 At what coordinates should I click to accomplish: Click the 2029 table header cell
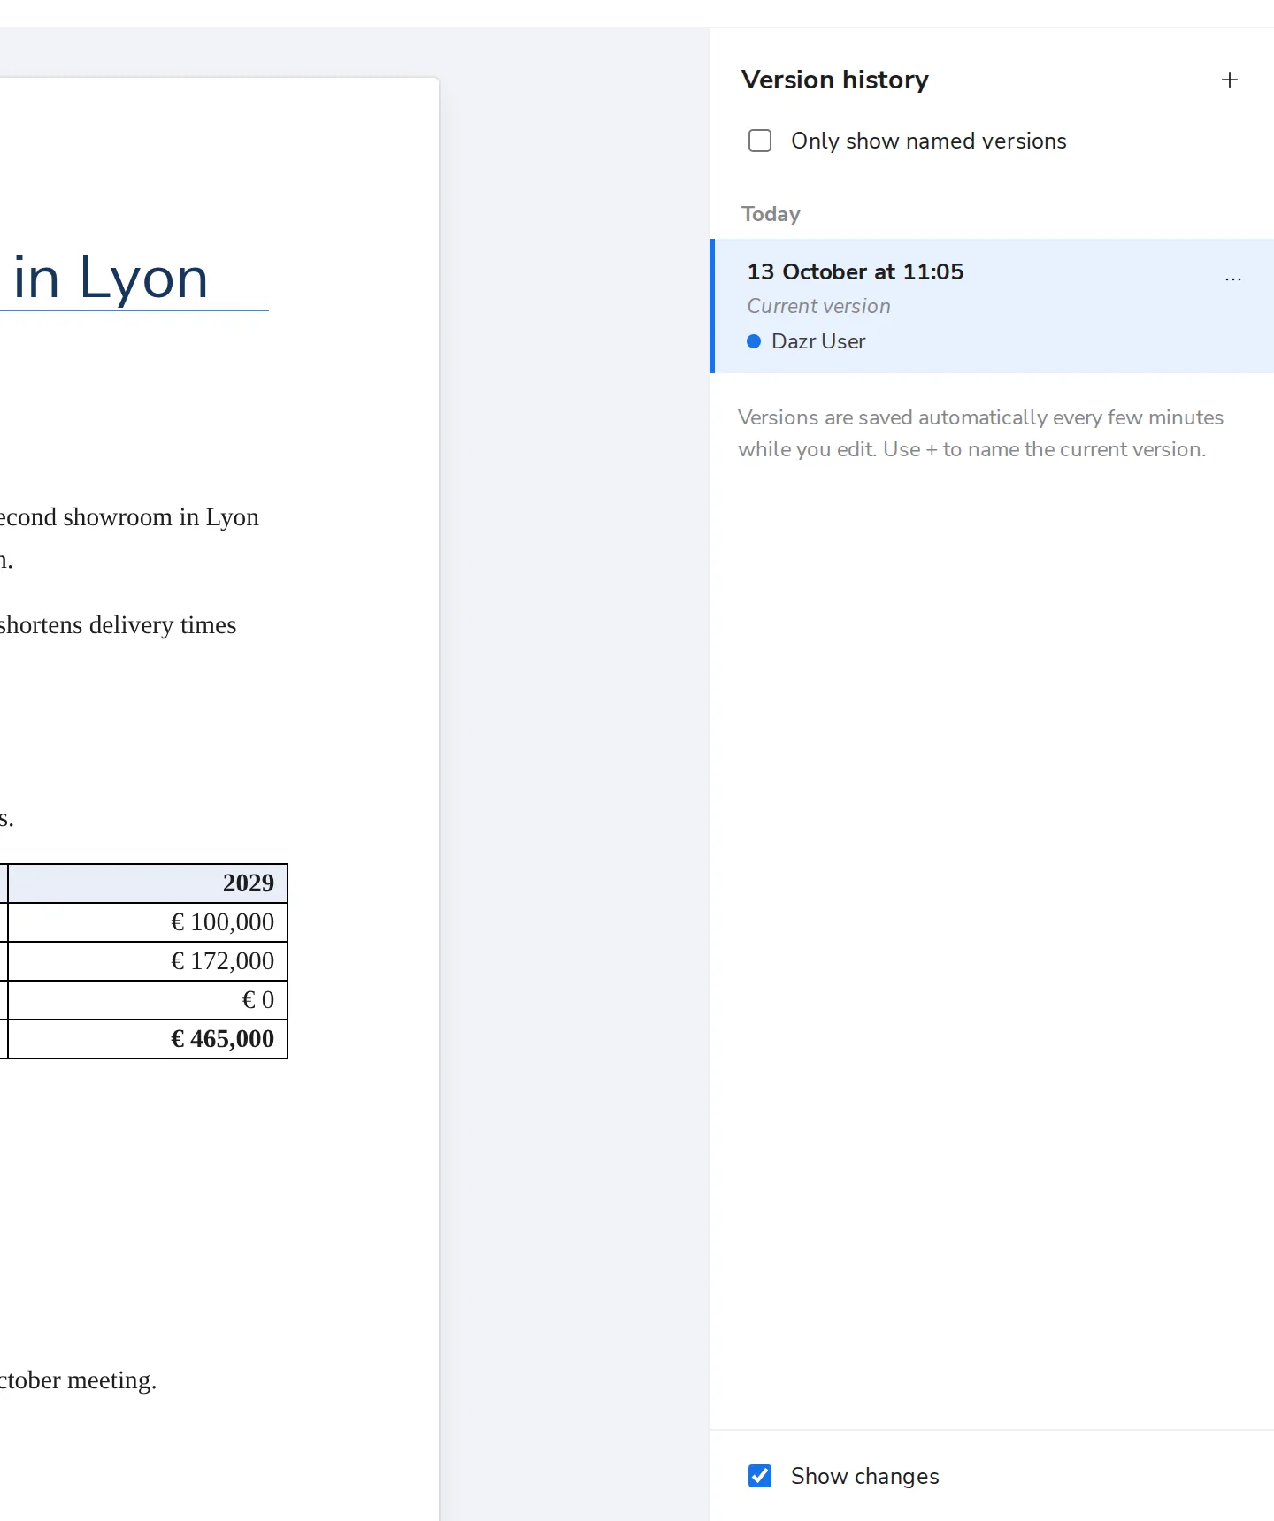tap(148, 883)
